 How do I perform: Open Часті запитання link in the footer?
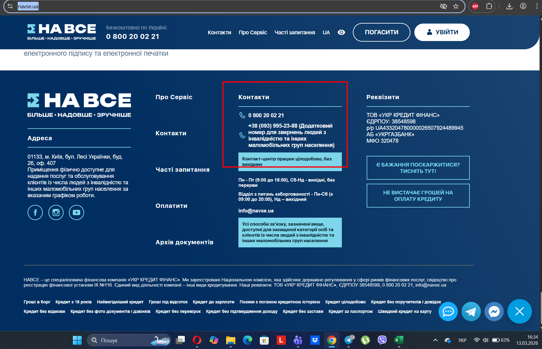click(x=182, y=170)
